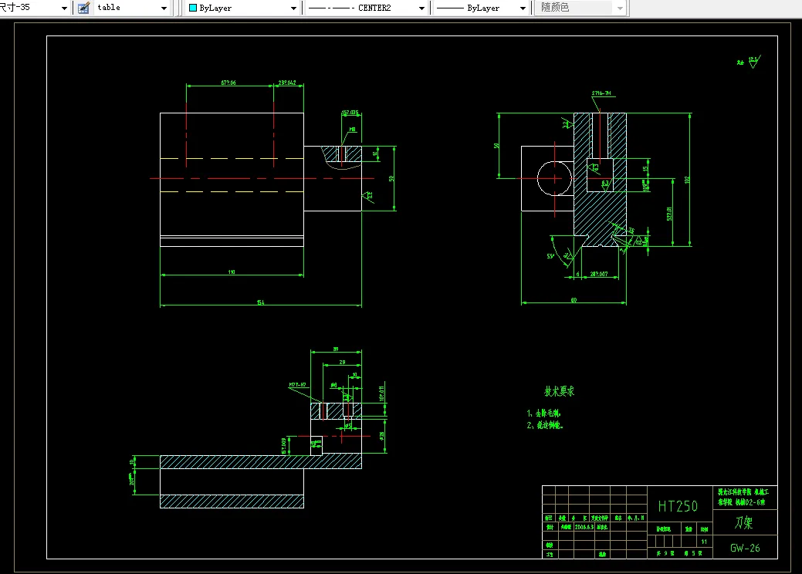Image resolution: width=802 pixels, height=574 pixels.
Task: Expand the table style dropdown
Action: point(164,8)
